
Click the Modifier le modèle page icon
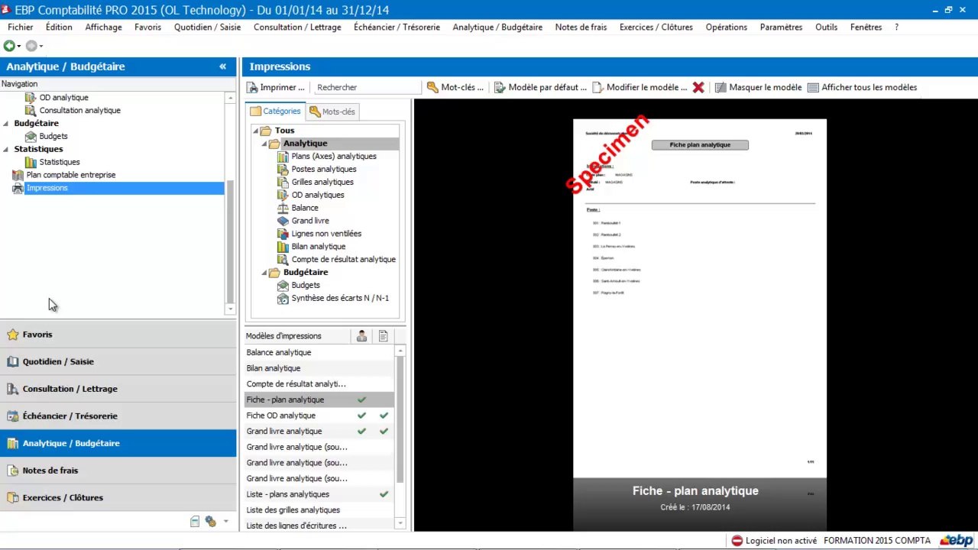[597, 87]
